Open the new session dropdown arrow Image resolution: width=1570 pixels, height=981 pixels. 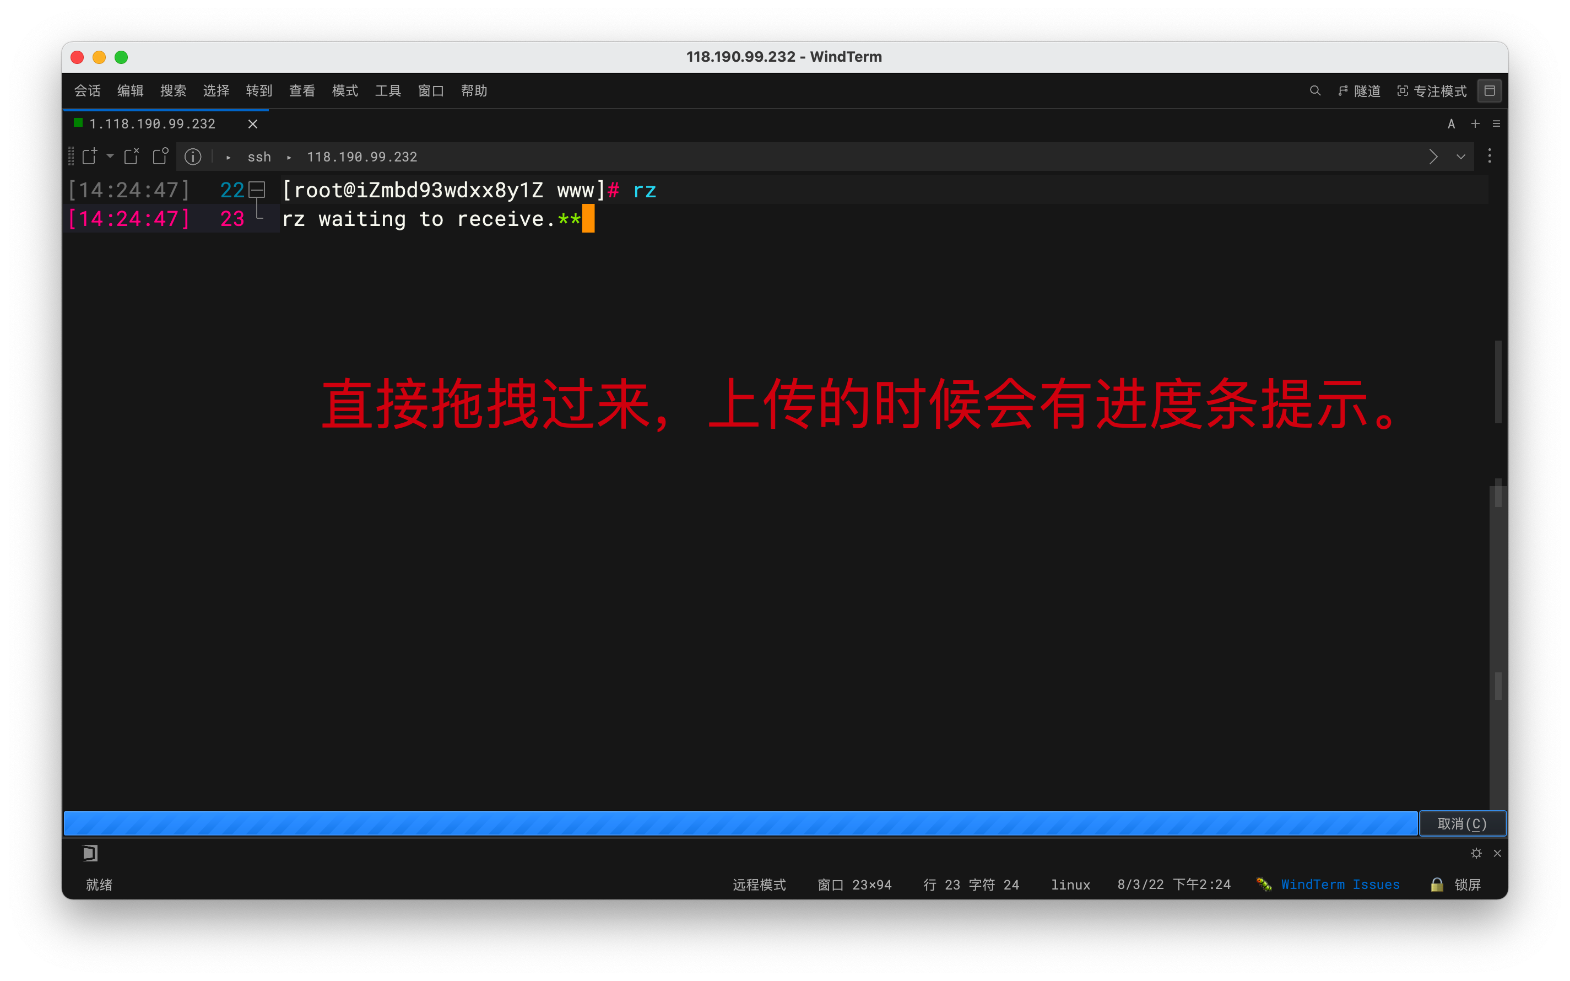point(110,156)
